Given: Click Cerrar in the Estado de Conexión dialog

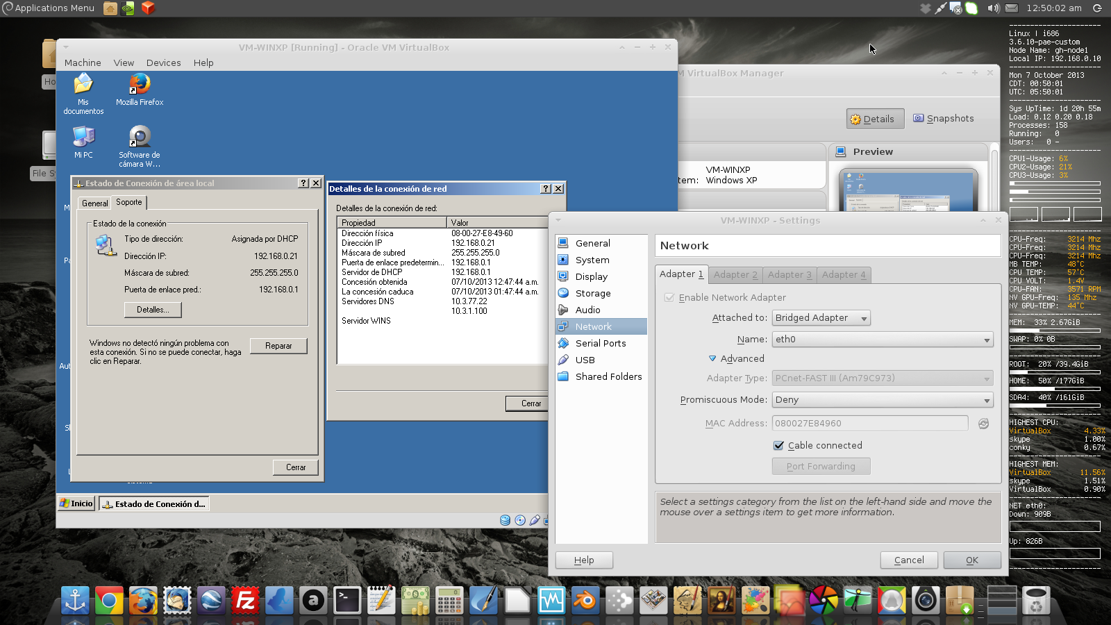Looking at the screenshot, I should 296,467.
